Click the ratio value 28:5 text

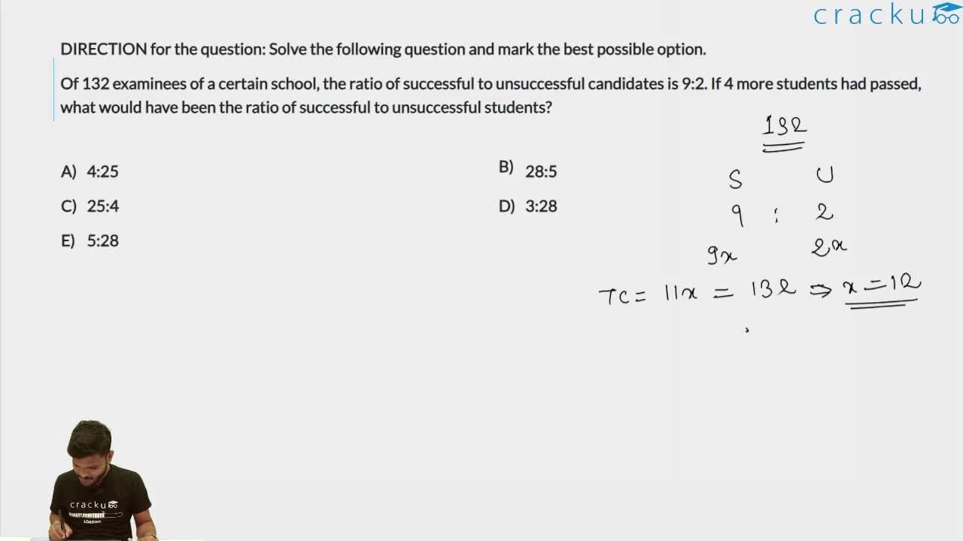coord(541,171)
